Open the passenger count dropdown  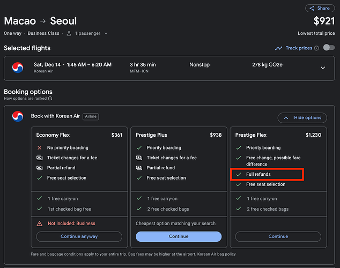[106, 33]
